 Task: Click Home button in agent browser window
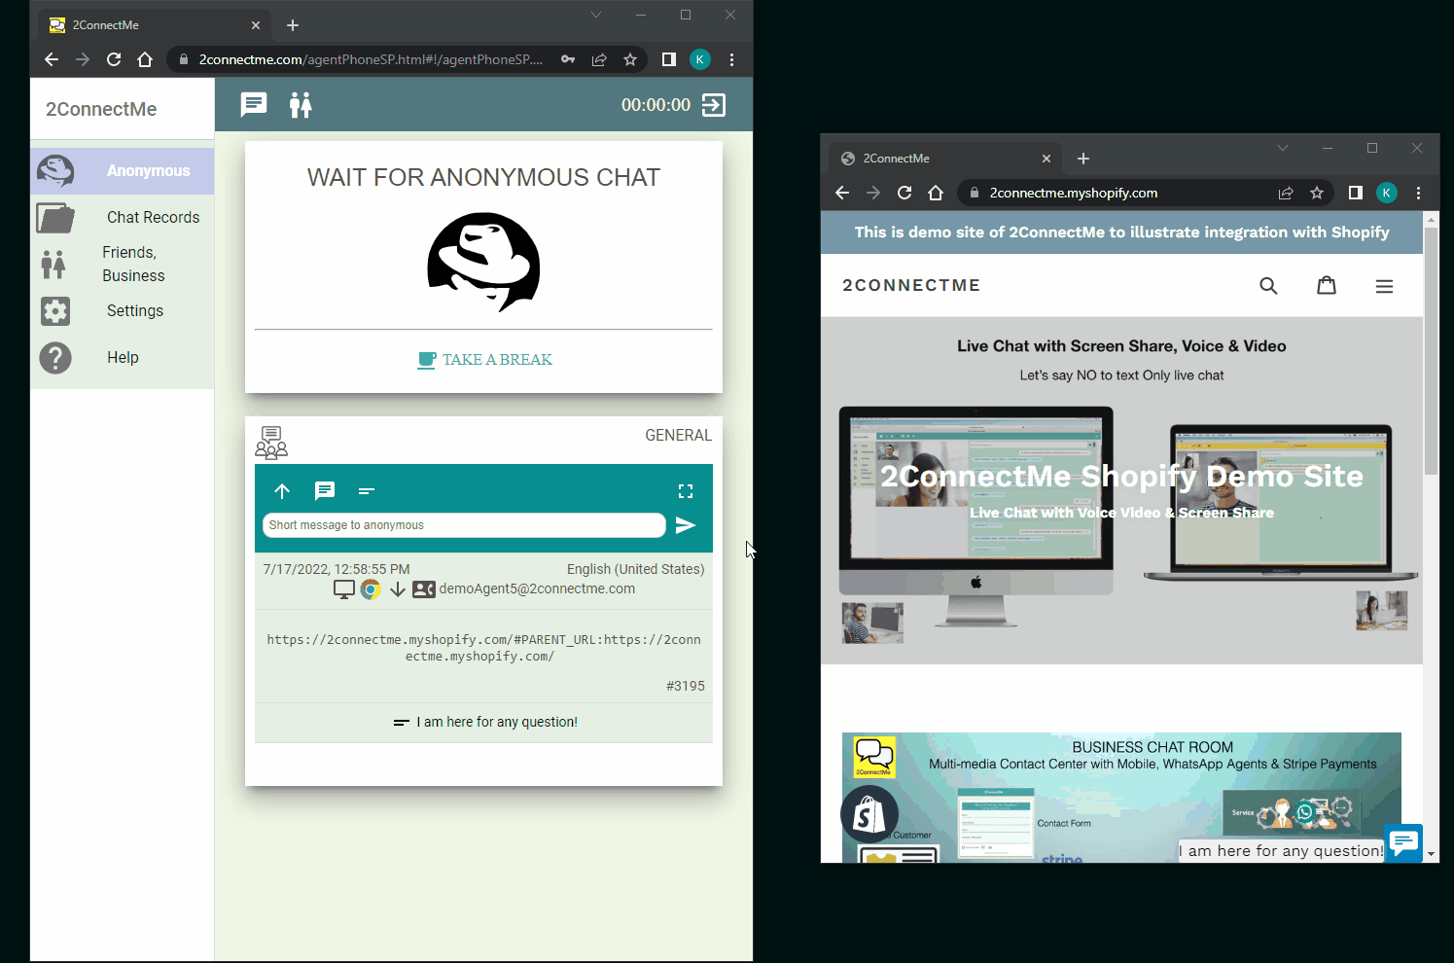(x=145, y=59)
